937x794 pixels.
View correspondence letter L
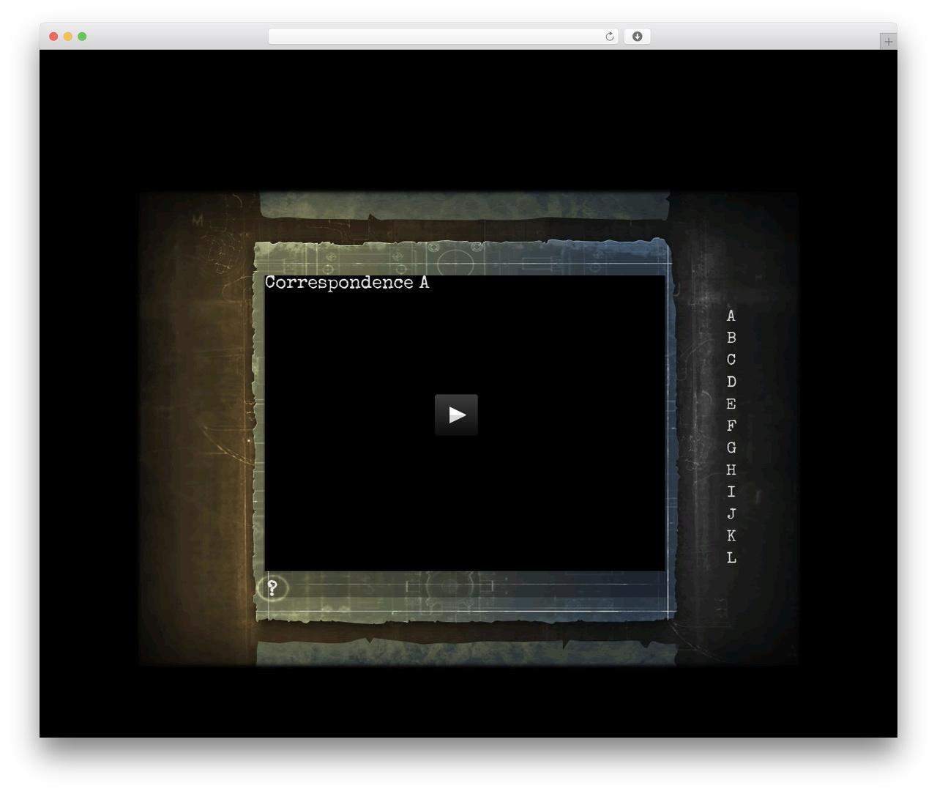[731, 557]
